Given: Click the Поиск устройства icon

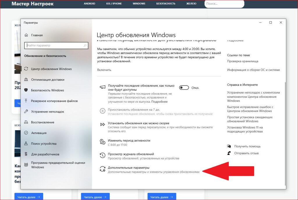Looking at the screenshot, I should (26, 143).
